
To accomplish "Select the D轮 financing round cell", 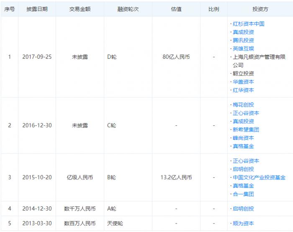I will click(112, 57).
